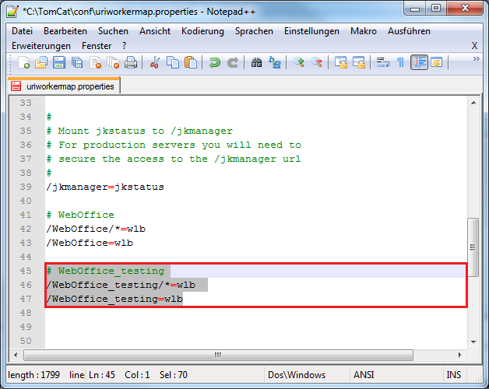Open the ? help menu
Image resolution: width=489 pixels, height=389 pixels.
coord(124,46)
